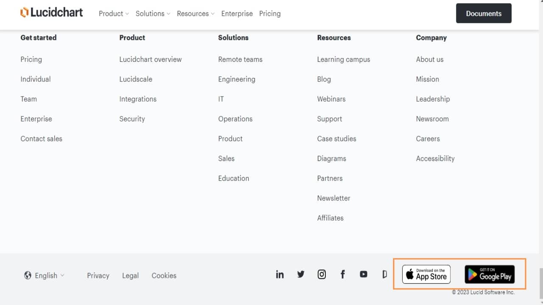Open Lucid's LinkedIn page icon
543x305 pixels.
click(280, 274)
